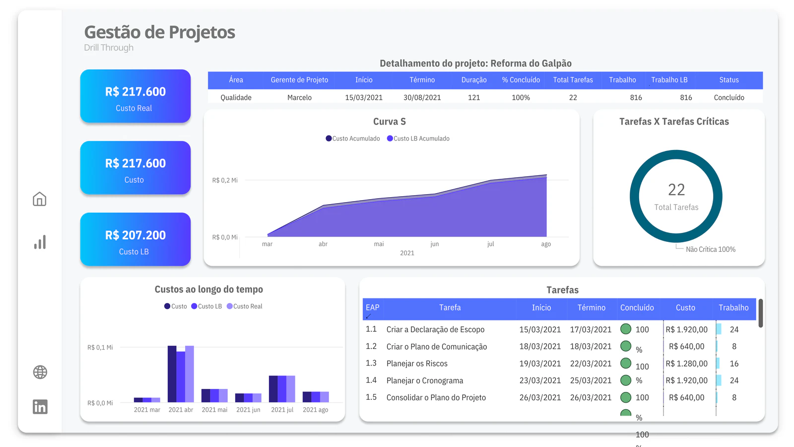Screen dimensions: 794x447
Task: Select the 'Criar o Plano de Comunicação' task row
Action: pos(559,346)
